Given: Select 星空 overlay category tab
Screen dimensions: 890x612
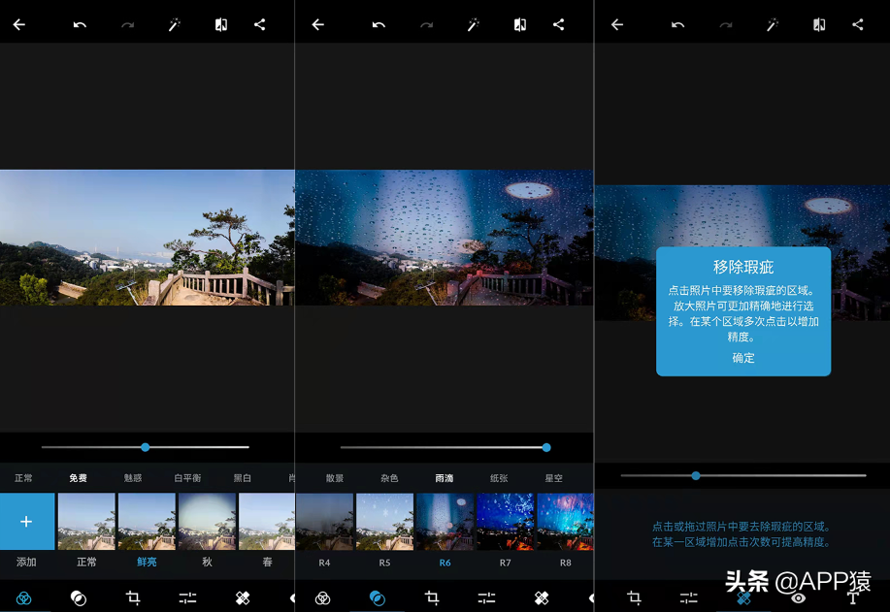Looking at the screenshot, I should (x=554, y=478).
